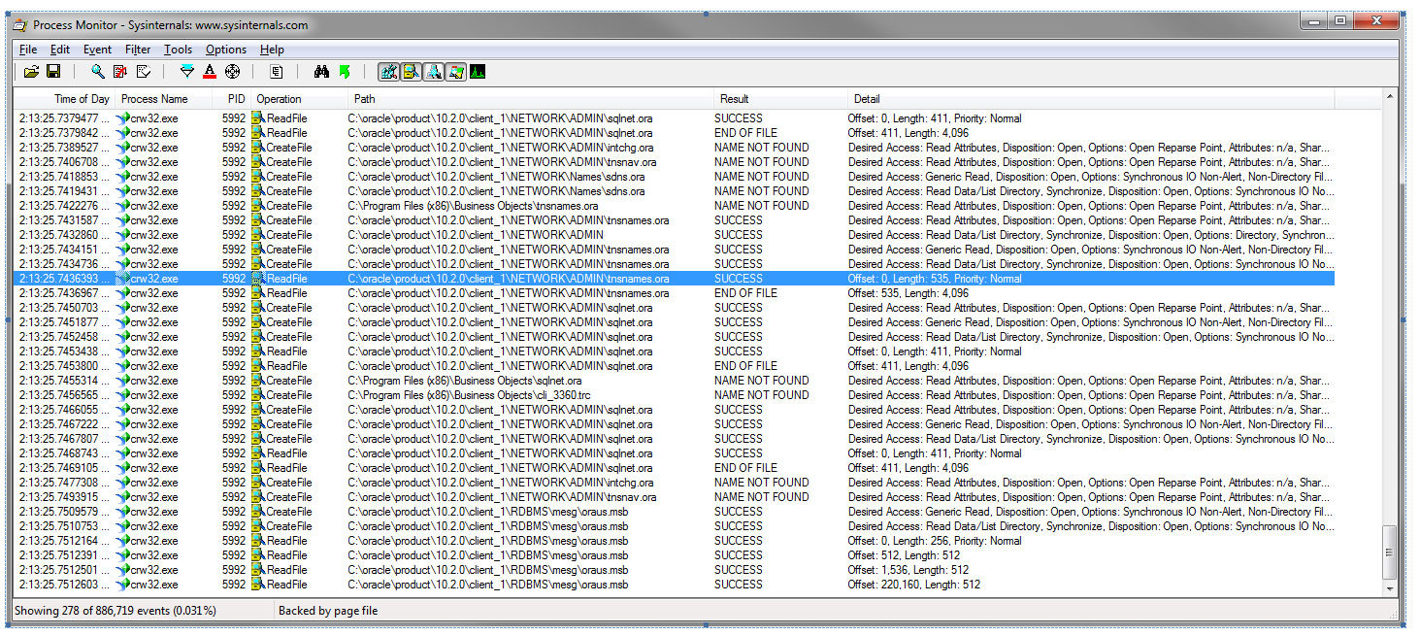Click the Result column header
This screenshot has width=1420, height=636.
coord(734,99)
